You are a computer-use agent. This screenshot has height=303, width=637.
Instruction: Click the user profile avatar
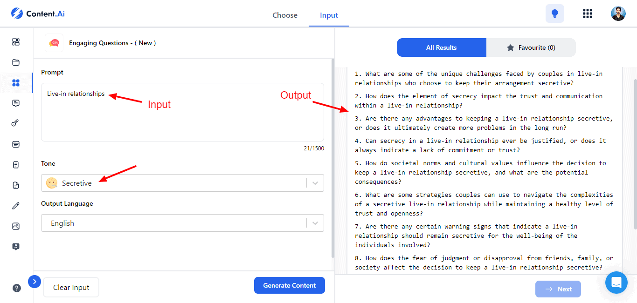[618, 14]
